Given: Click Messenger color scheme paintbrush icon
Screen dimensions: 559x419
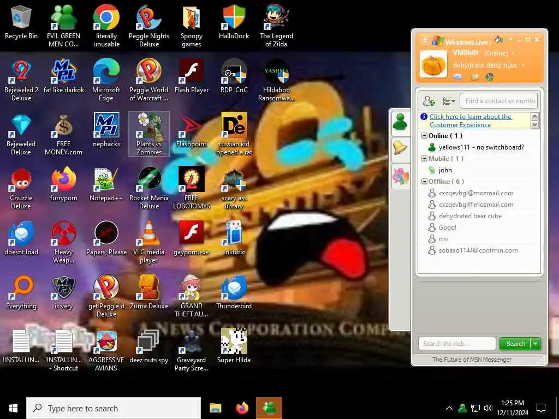Looking at the screenshot, I should pos(498,39).
